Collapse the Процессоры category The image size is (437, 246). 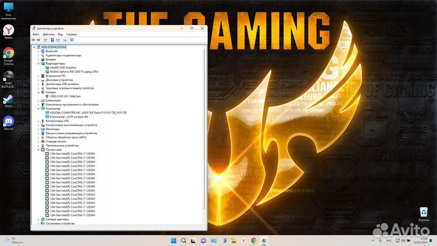coord(38,149)
